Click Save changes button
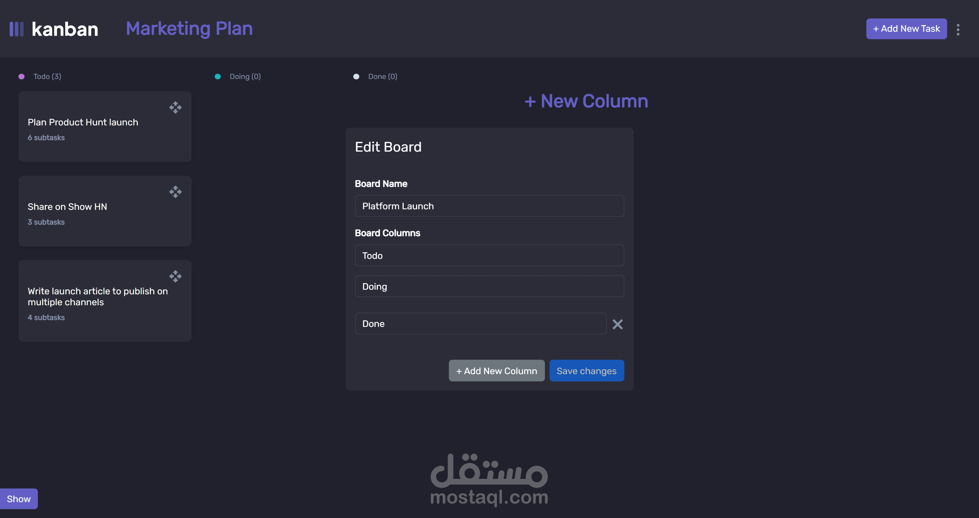This screenshot has width=979, height=518. 586,371
